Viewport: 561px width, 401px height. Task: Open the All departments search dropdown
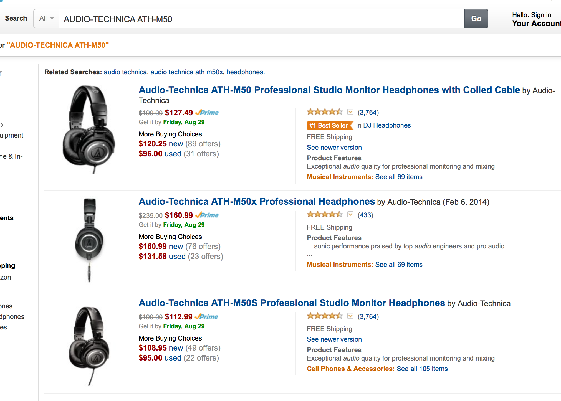46,19
